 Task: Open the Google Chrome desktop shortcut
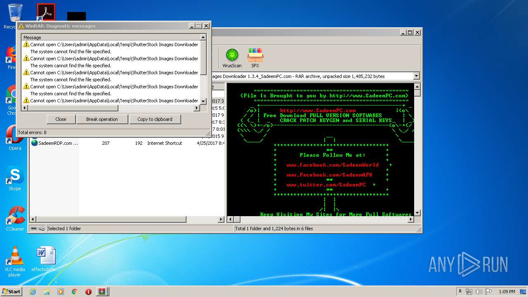(12, 100)
